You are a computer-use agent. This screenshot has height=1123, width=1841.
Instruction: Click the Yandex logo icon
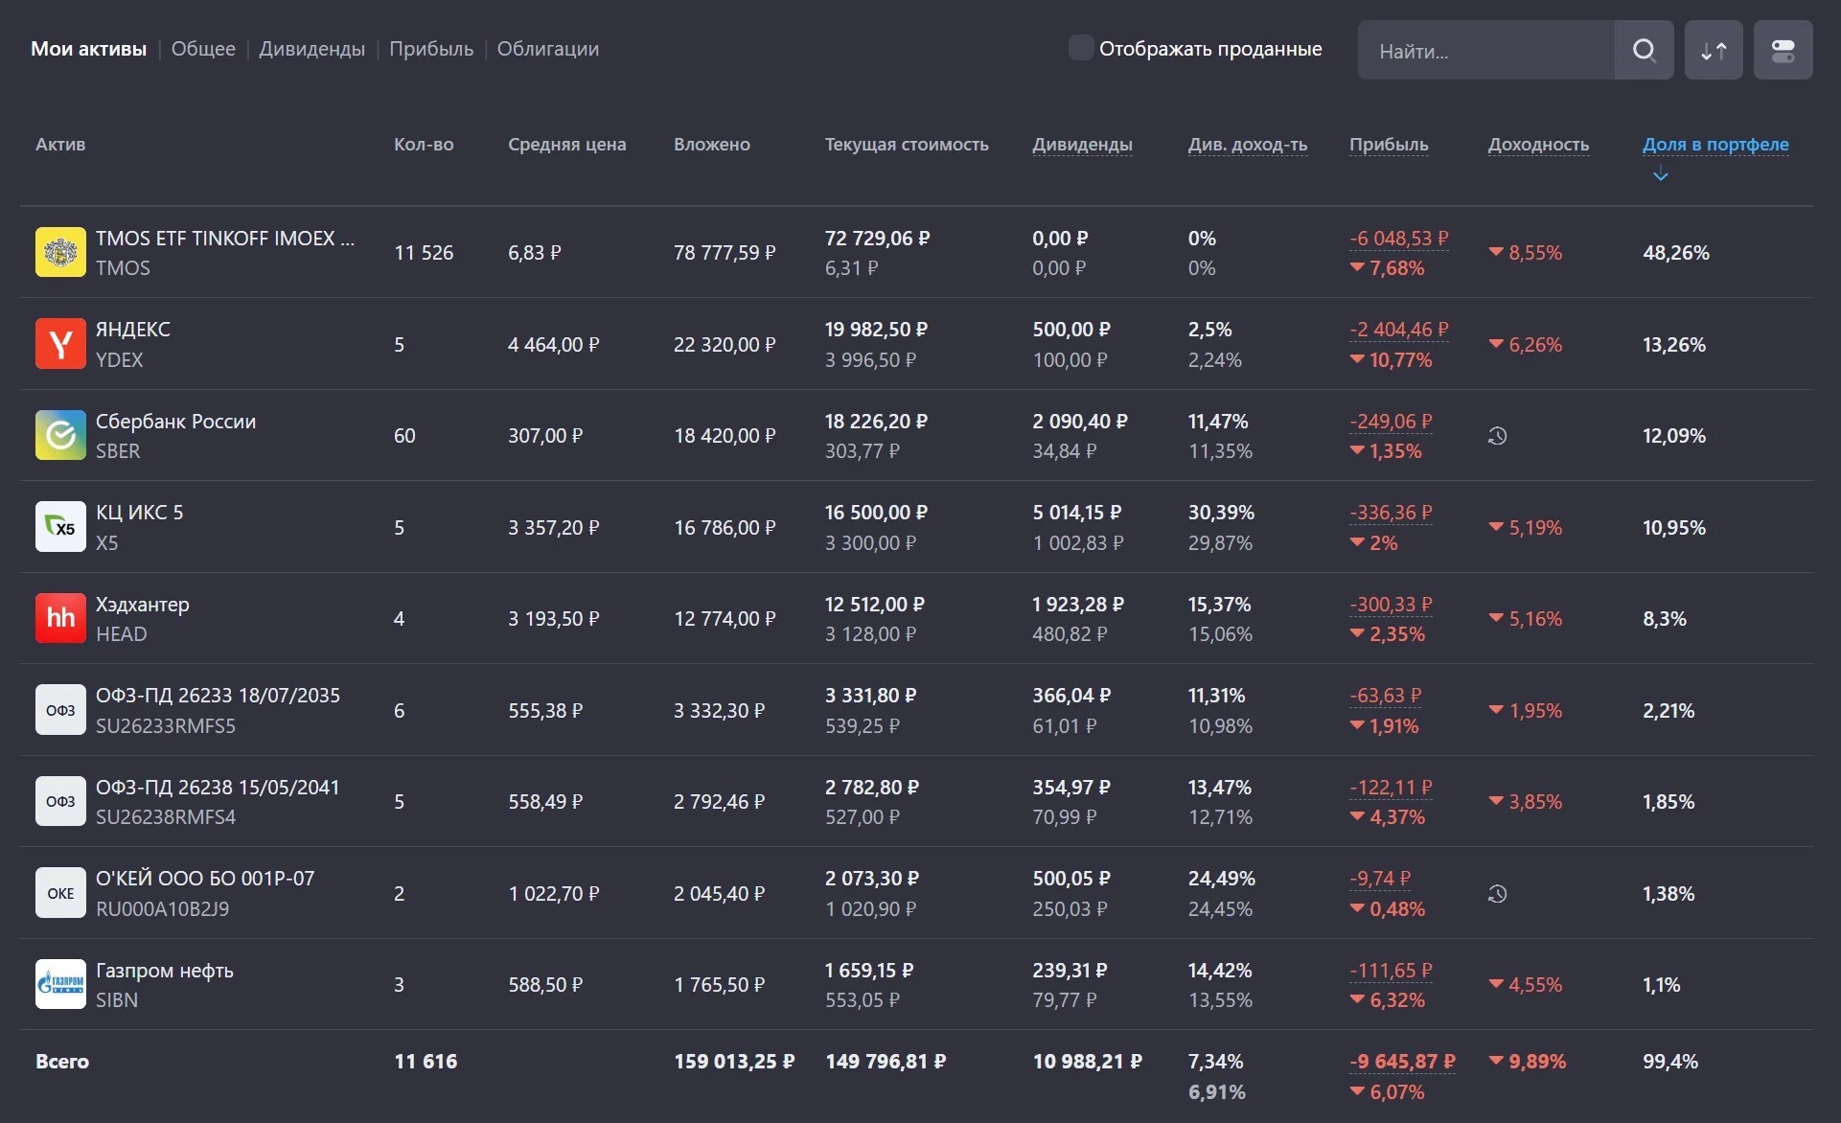60,344
